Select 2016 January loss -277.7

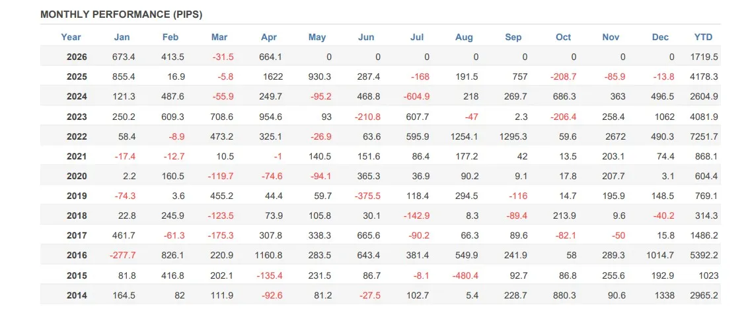coord(122,256)
